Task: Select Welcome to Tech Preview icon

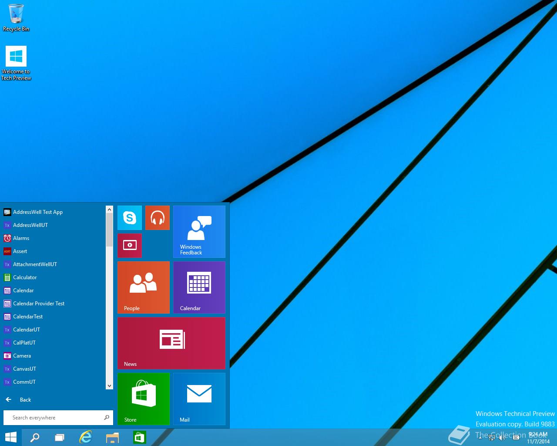Action: [16, 63]
